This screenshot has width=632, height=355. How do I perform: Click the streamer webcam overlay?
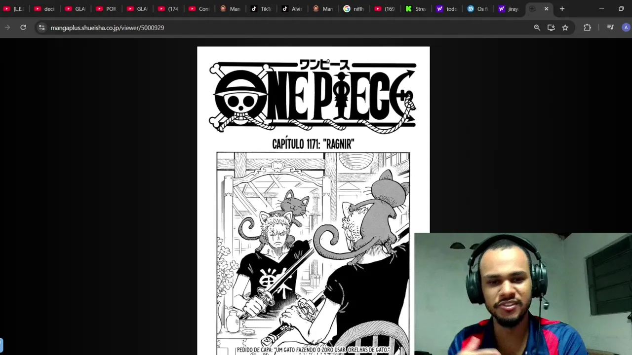(x=523, y=294)
